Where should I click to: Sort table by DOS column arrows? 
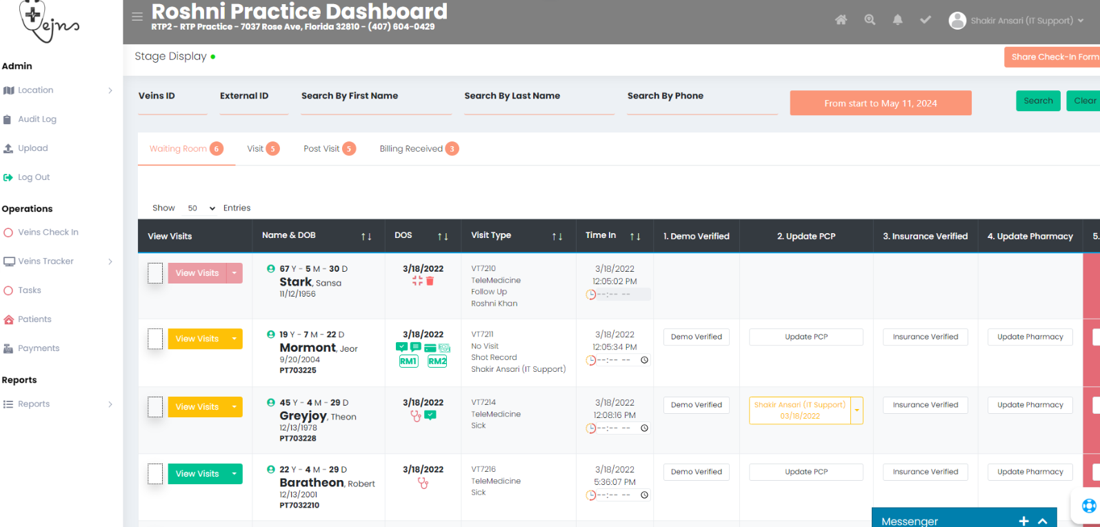[443, 237]
